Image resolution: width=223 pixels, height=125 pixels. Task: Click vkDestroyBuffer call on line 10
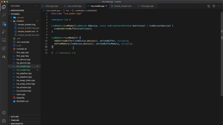[x=91, y=41]
